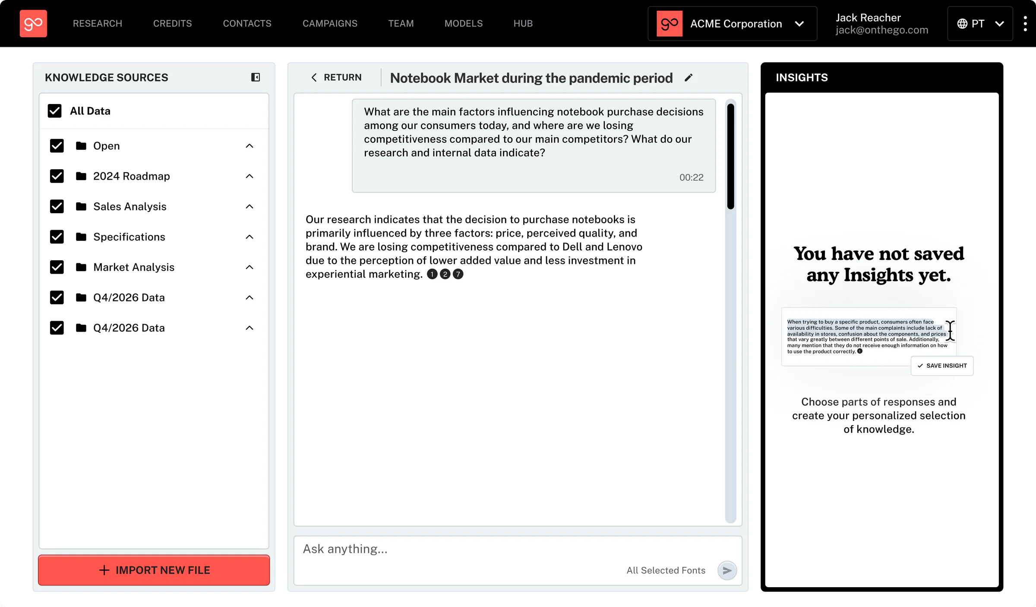Toggle the 2024 Roadmap checkbox

pos(57,176)
